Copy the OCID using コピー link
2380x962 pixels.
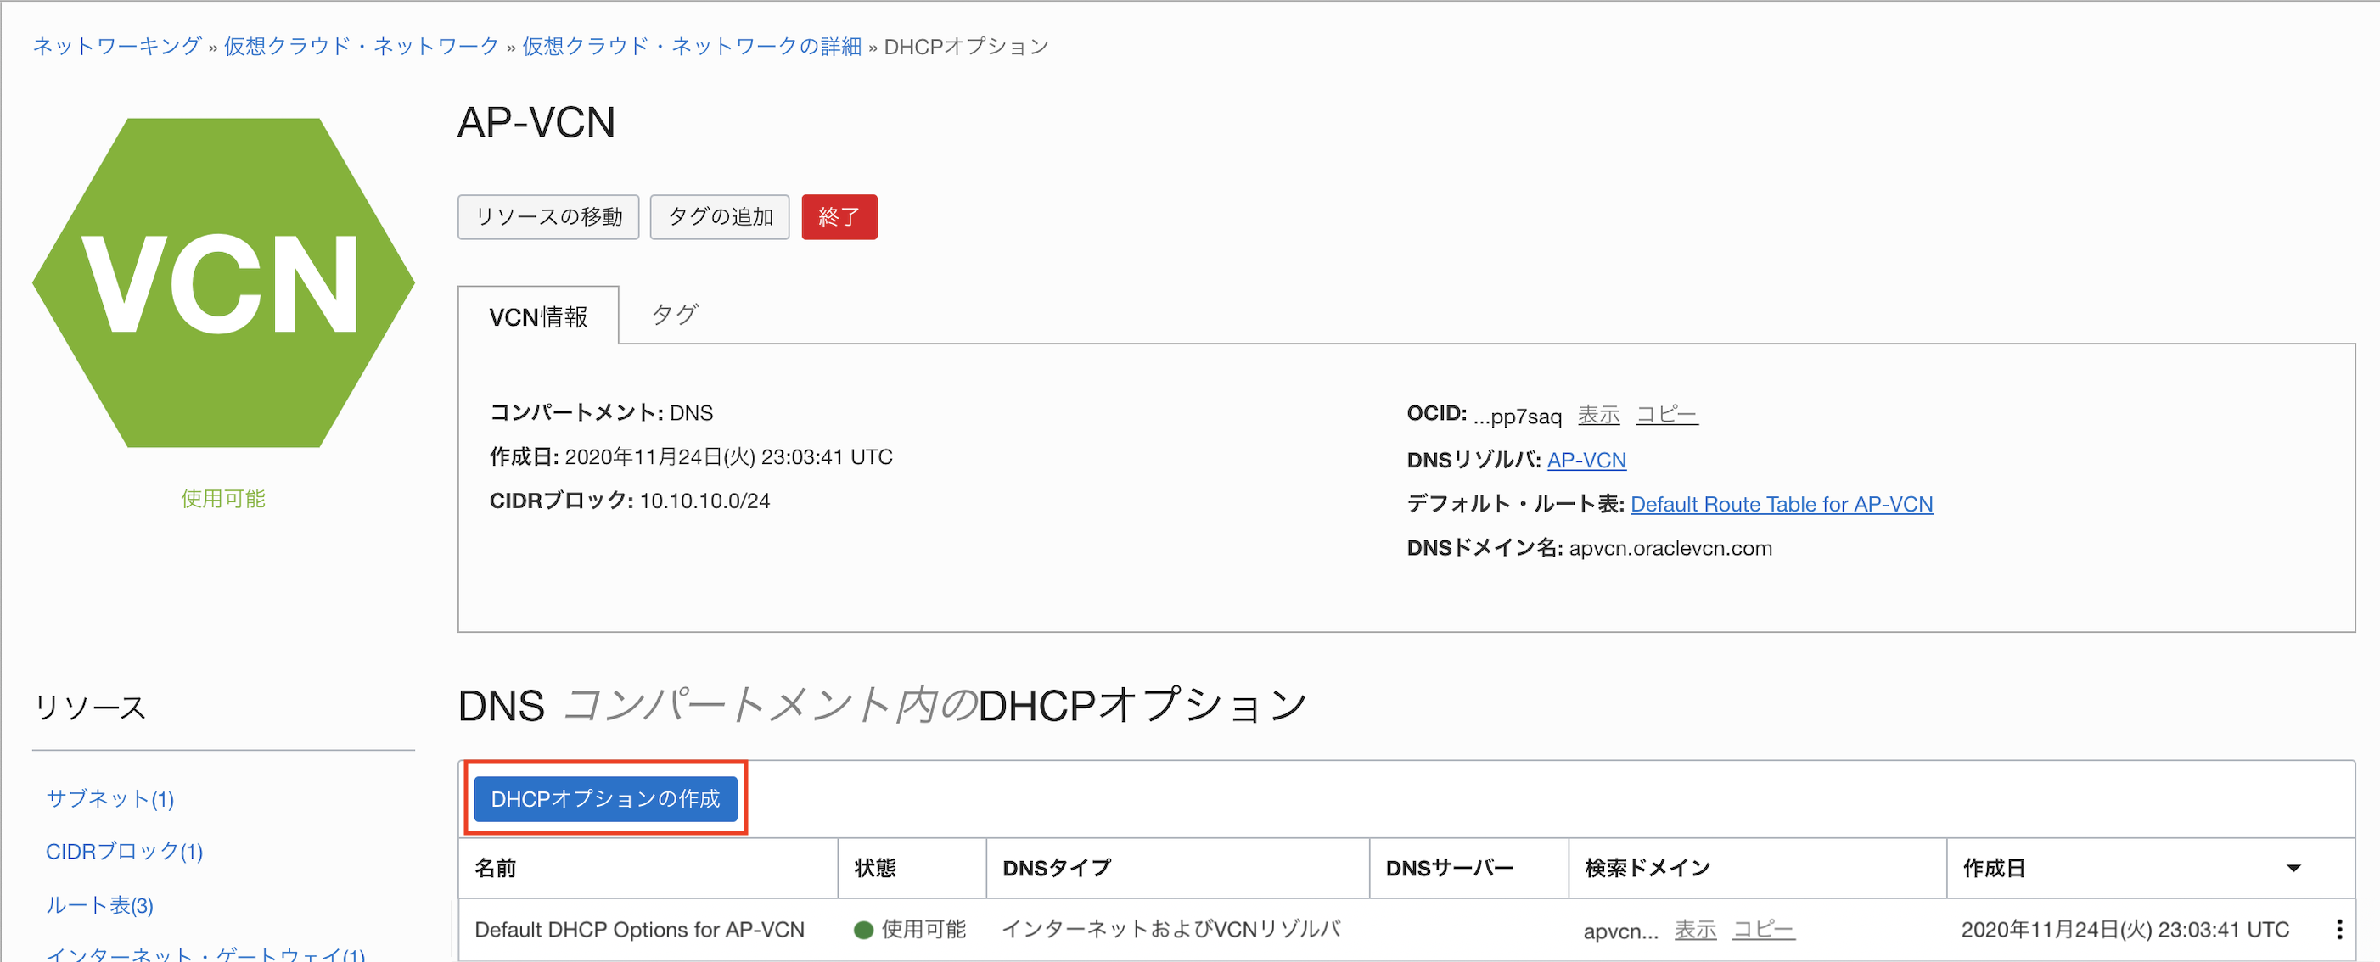(x=1666, y=414)
